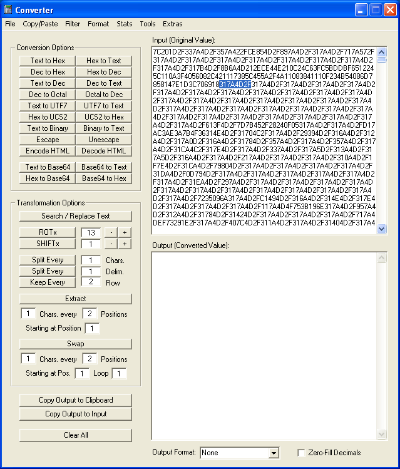Viewport: 400px width, 469px height.
Task: Expand the Output Format dropdown
Action: tap(274, 453)
